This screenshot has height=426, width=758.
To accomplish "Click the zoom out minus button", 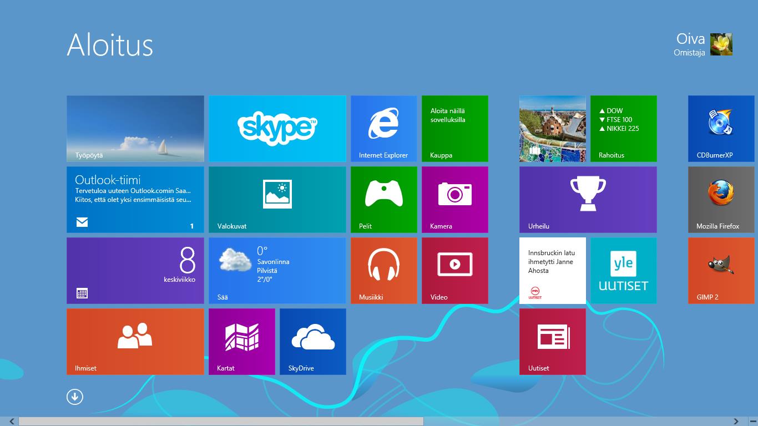I will 753,422.
